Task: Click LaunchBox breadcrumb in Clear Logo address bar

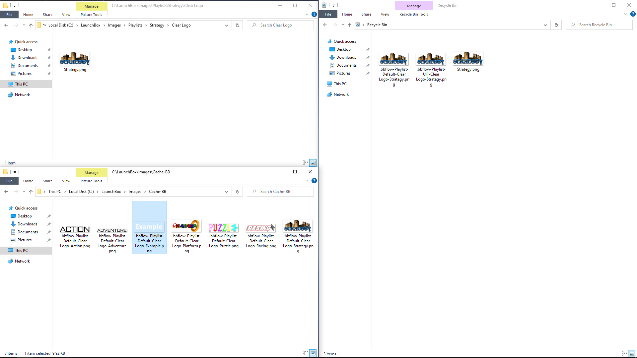Action: coord(91,25)
